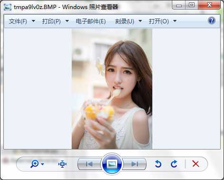Minimize the photo viewer window
Viewport: 224px width, 180px height.
[x=179, y=5]
